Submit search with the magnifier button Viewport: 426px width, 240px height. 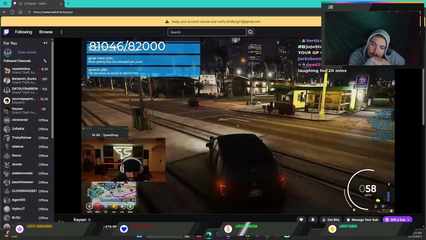click(x=250, y=32)
